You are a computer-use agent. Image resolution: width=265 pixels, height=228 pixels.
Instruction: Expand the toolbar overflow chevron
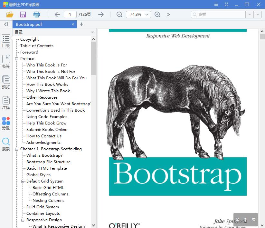pyautogui.click(x=168, y=15)
